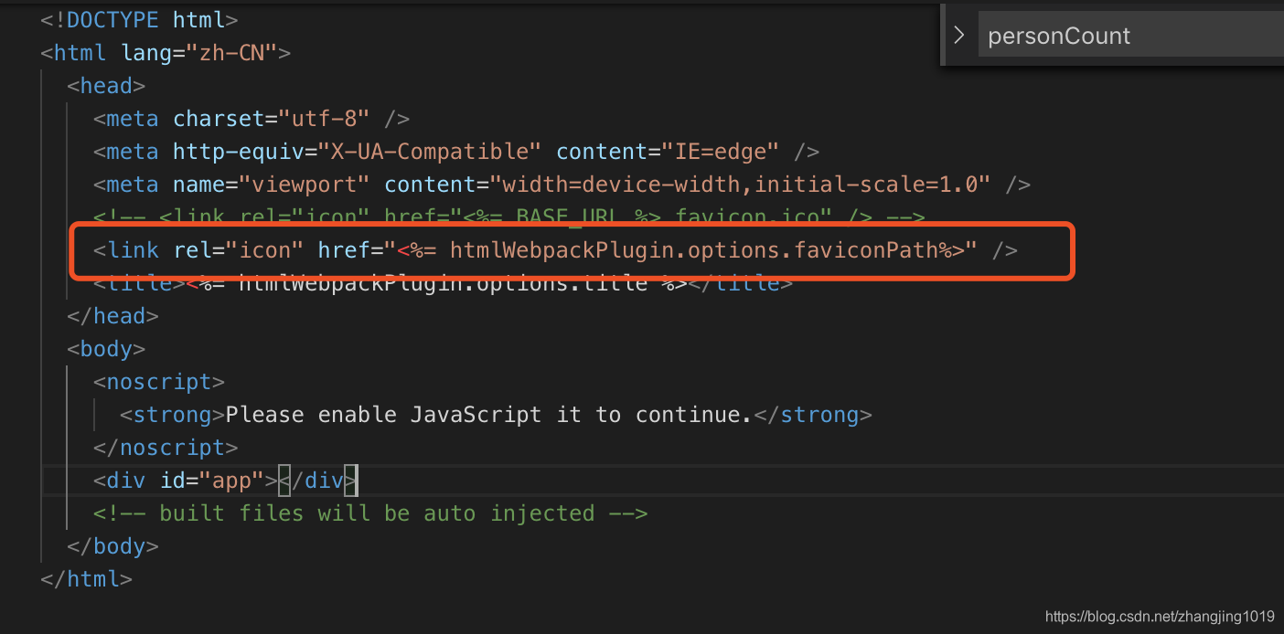Click the meta charset="utf-8" line
Screen dimensions: 1284x634
[x=251, y=119]
